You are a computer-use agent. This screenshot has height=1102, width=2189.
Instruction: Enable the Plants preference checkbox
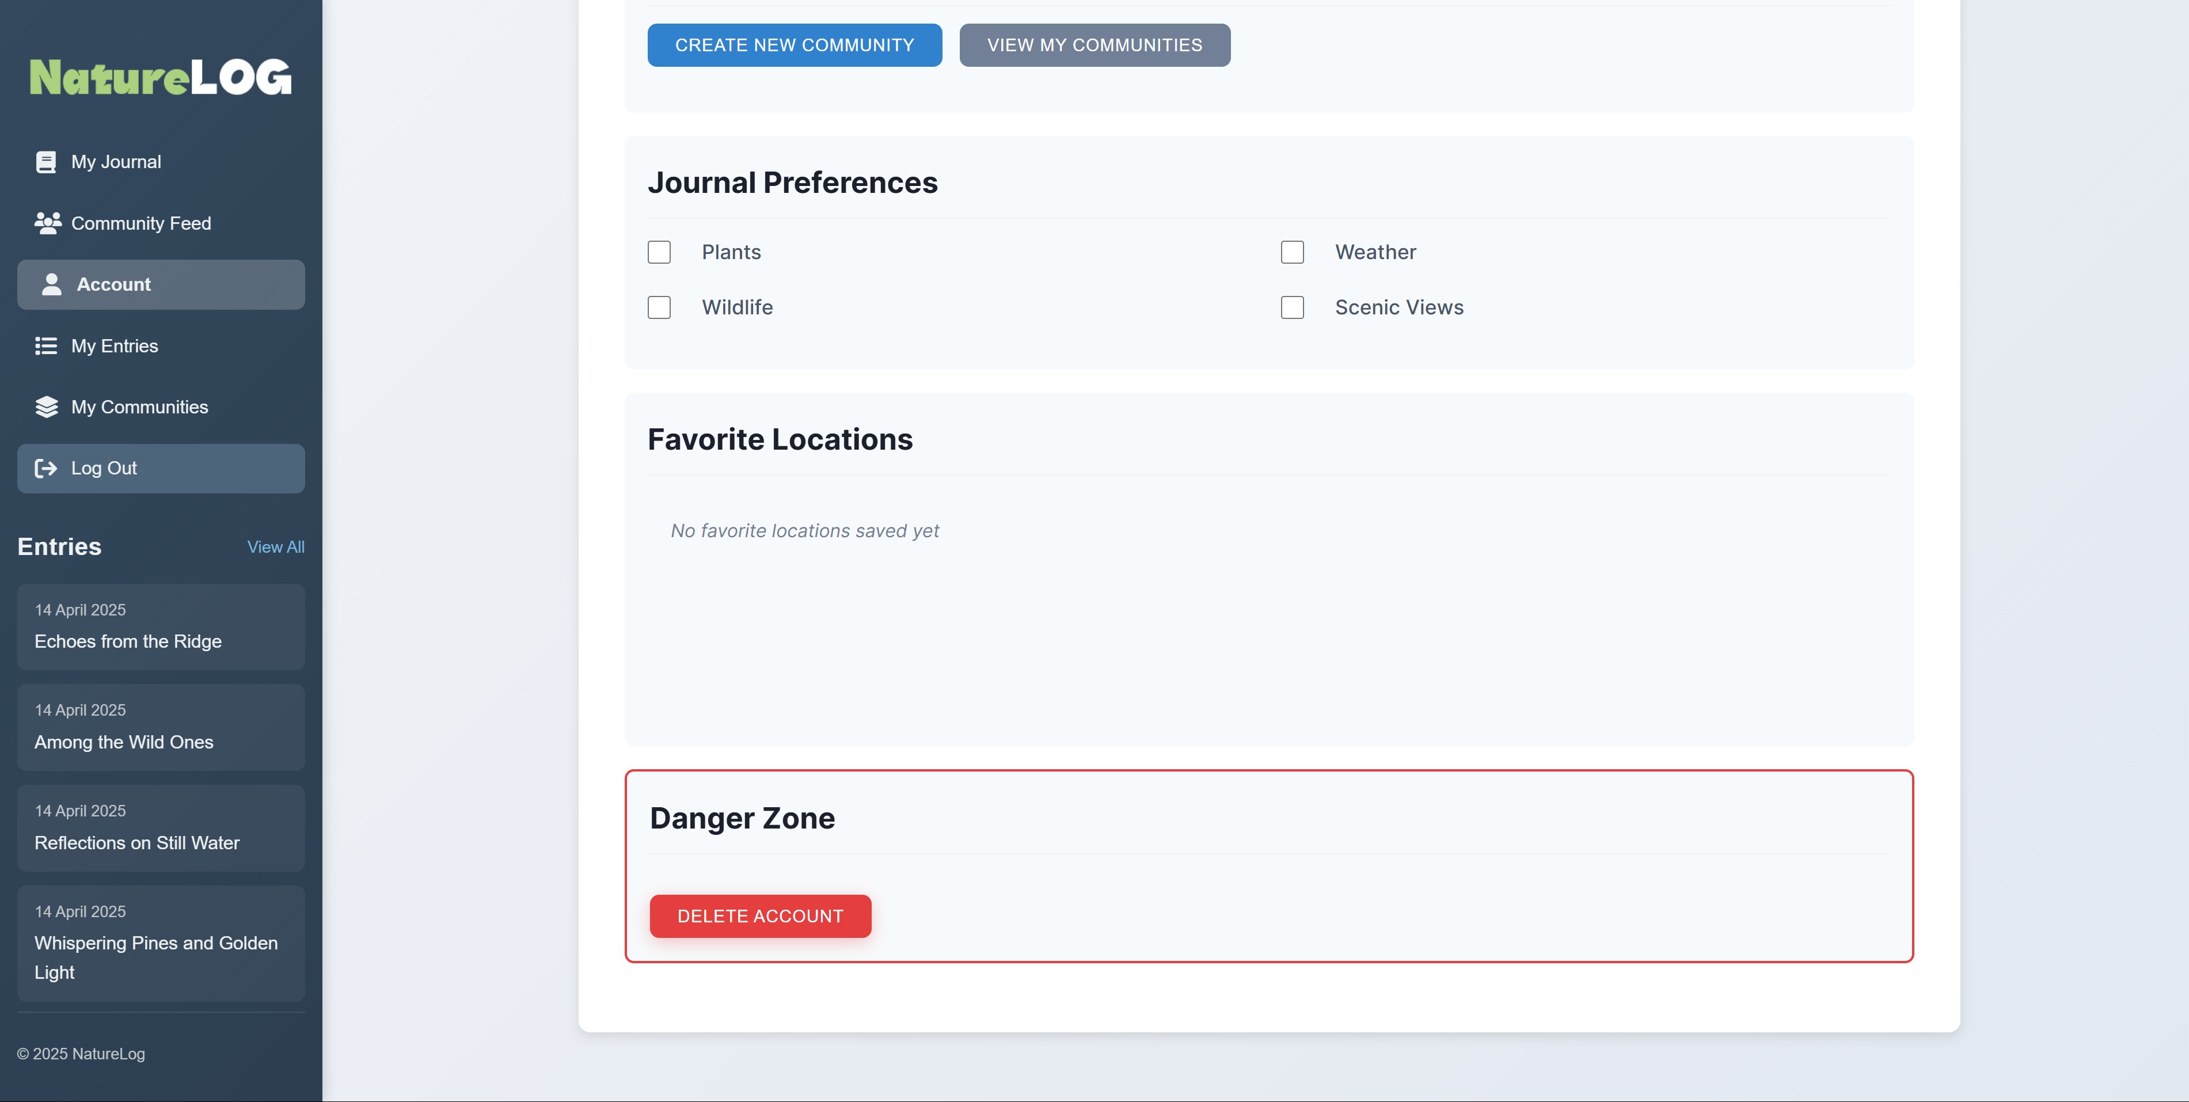coord(659,252)
